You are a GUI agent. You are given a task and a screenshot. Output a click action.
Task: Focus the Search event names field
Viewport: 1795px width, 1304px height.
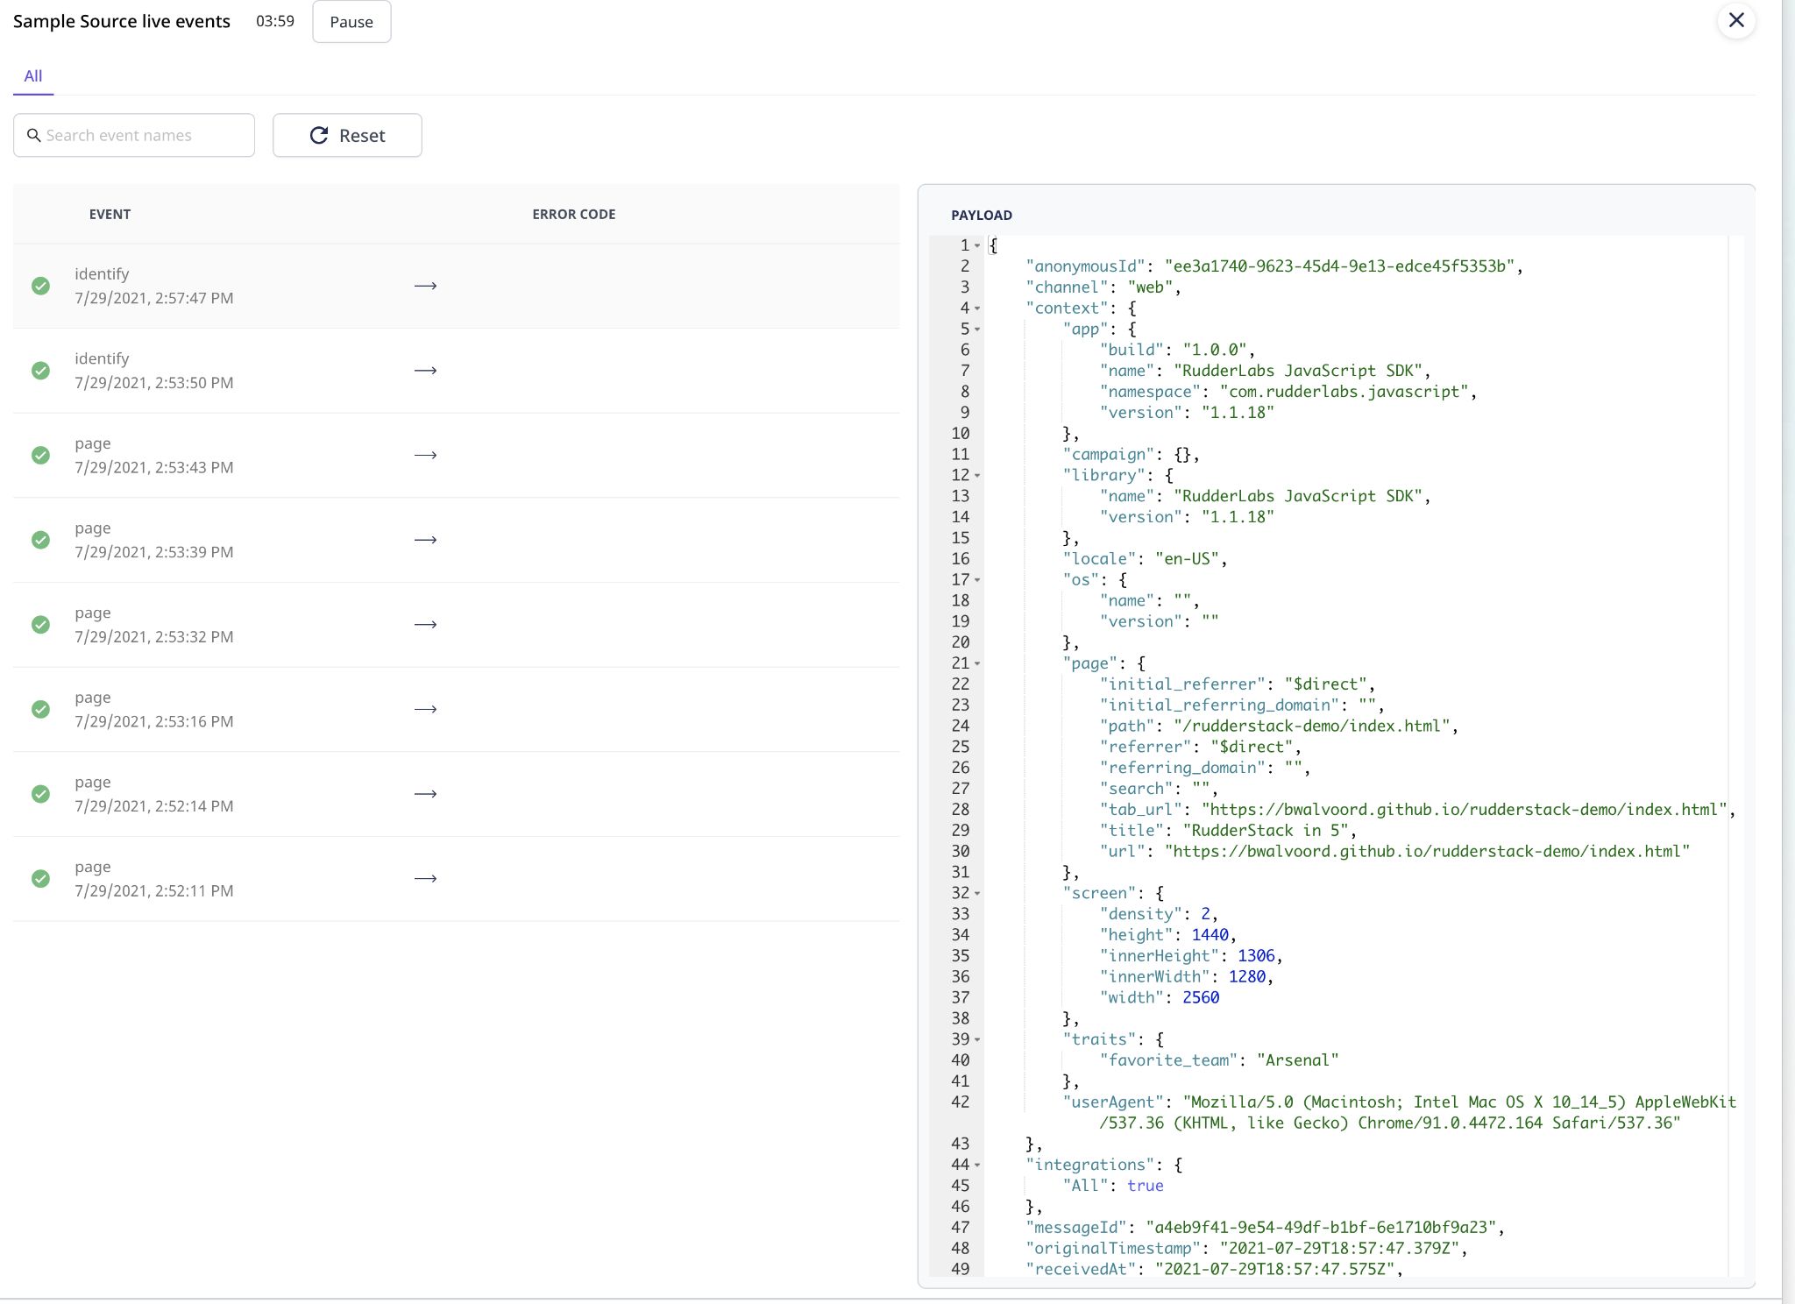pyautogui.click(x=145, y=135)
